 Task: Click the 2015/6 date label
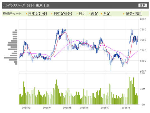84,108
